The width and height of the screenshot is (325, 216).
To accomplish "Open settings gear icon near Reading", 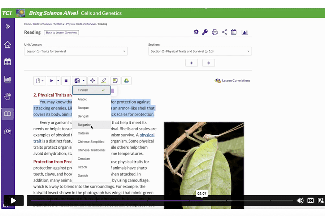I will tap(196, 32).
